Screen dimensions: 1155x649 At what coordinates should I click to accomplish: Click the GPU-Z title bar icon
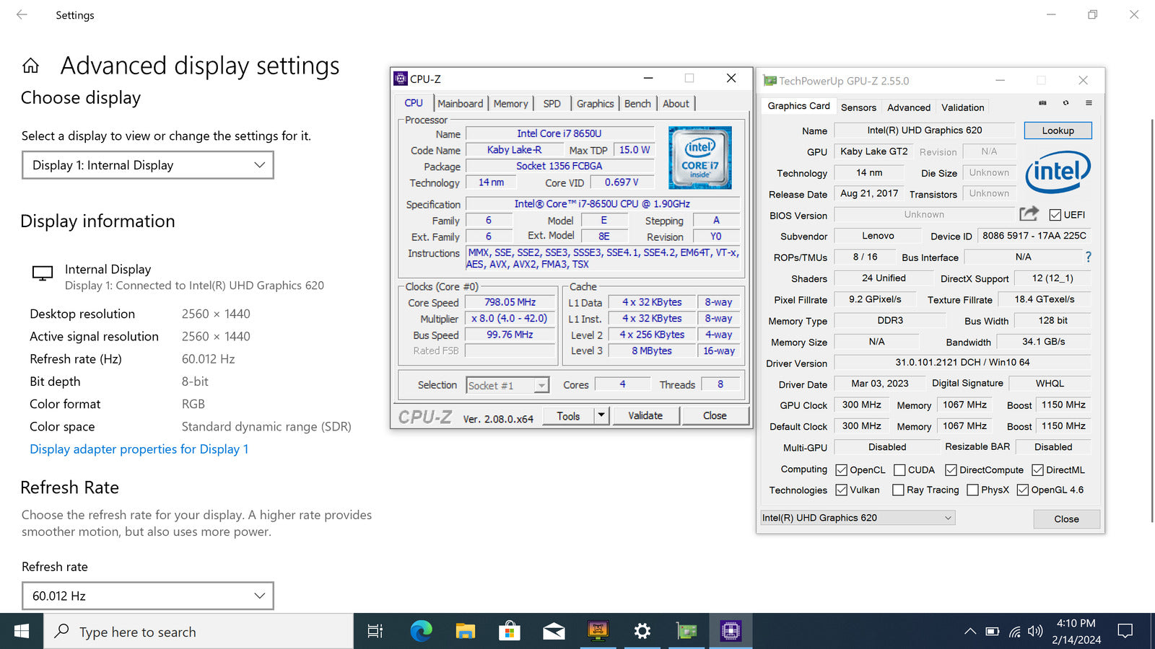tap(770, 81)
